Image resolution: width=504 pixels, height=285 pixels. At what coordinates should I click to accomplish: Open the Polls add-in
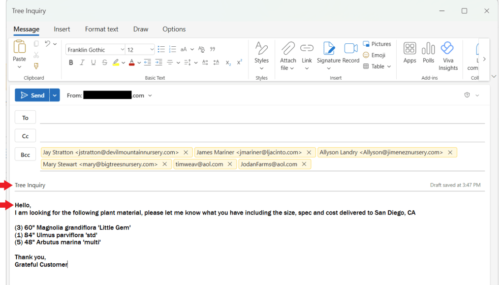[x=428, y=48]
